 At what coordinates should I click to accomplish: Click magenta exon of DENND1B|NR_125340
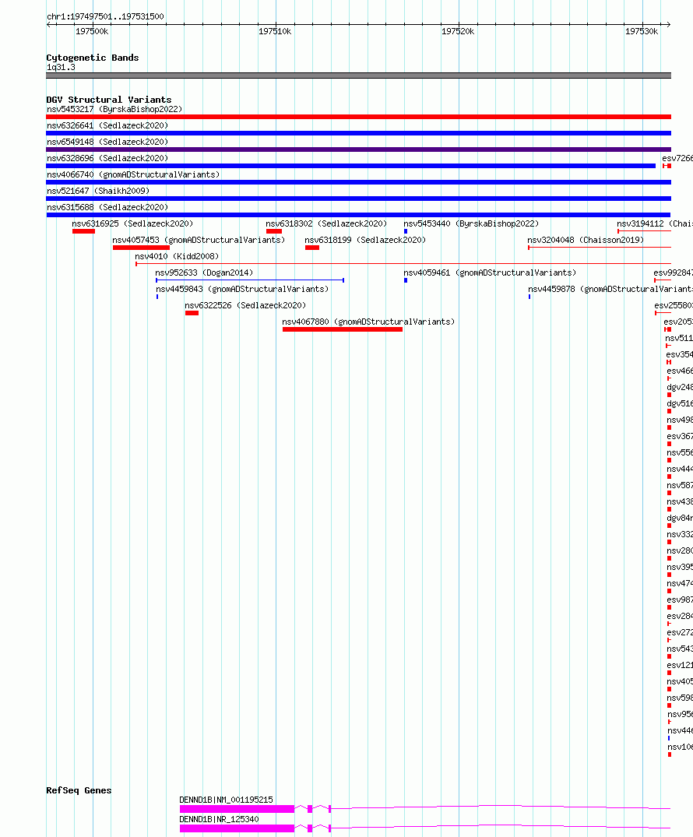pyautogui.click(x=237, y=828)
